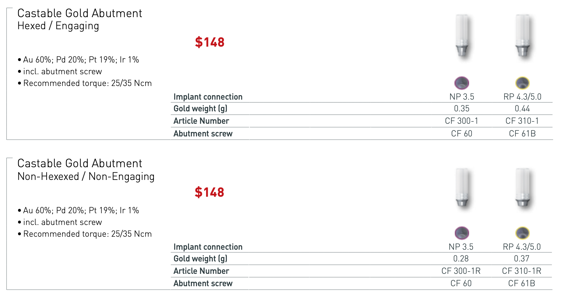Click gold weight value 0.44
This screenshot has height=297, width=562.
coord(522,109)
